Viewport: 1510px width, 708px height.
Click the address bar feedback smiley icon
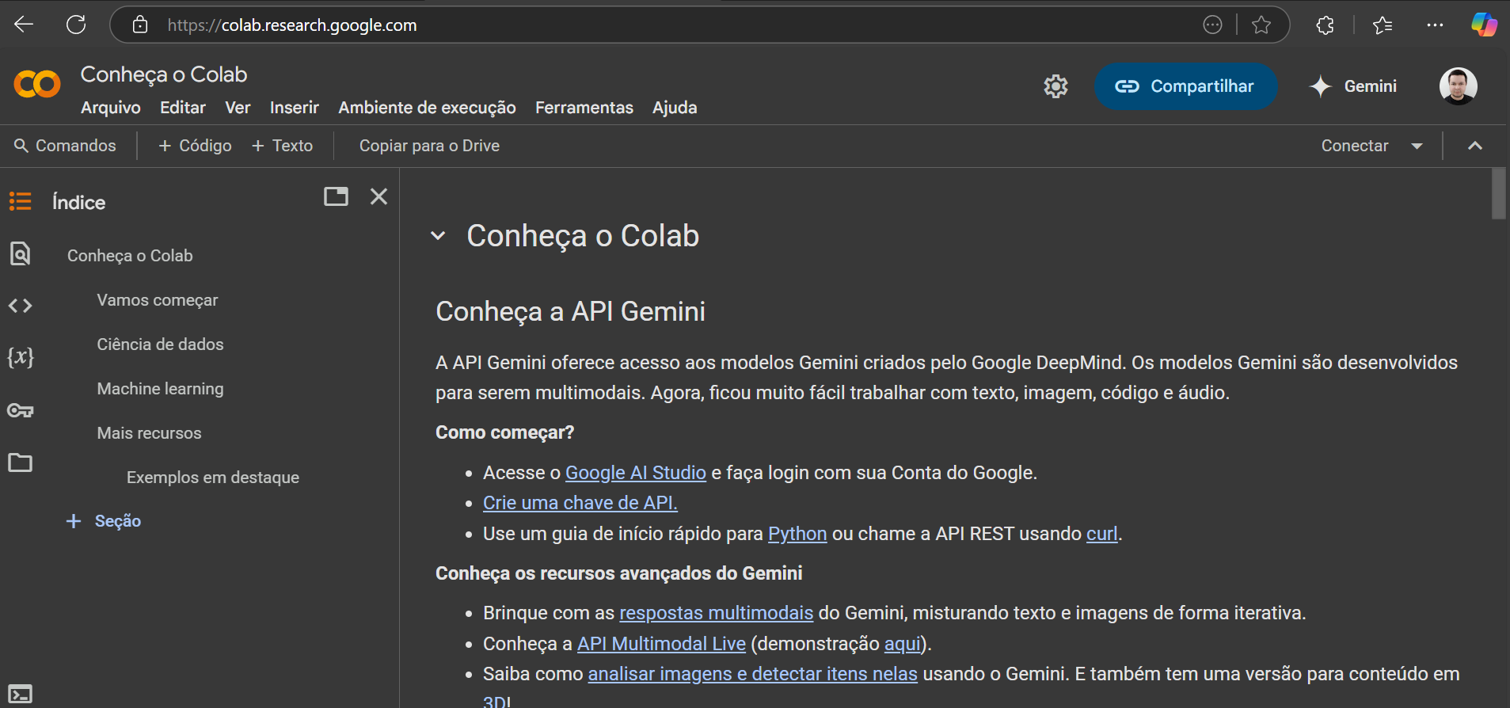pyautogui.click(x=1212, y=25)
